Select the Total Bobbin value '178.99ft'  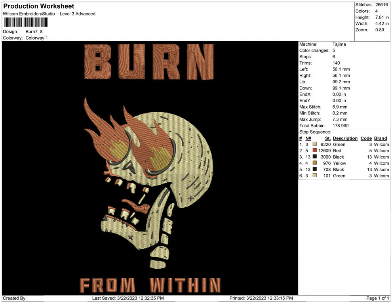point(341,126)
